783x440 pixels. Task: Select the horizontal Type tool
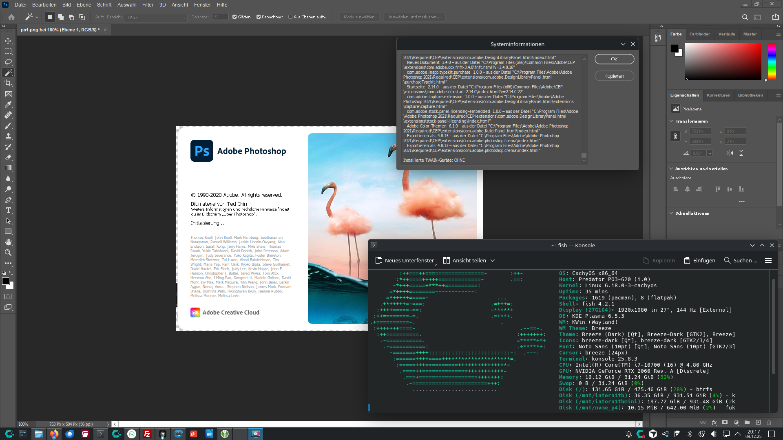point(8,210)
